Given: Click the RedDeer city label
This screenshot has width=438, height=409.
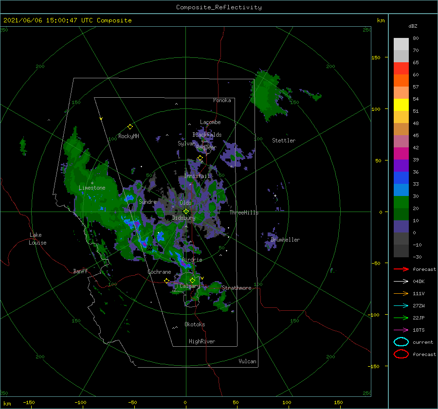Looking at the screenshot, I should point(206,147).
